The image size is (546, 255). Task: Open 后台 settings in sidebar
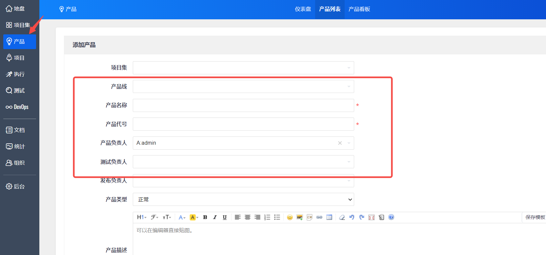pyautogui.click(x=15, y=187)
